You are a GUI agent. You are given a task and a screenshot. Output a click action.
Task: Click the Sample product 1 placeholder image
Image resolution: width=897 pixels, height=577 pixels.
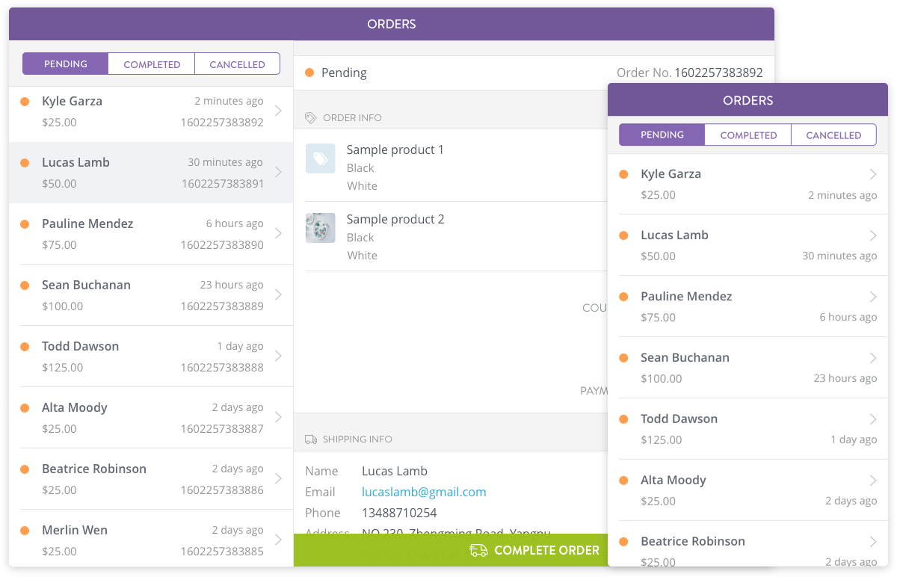tap(320, 158)
